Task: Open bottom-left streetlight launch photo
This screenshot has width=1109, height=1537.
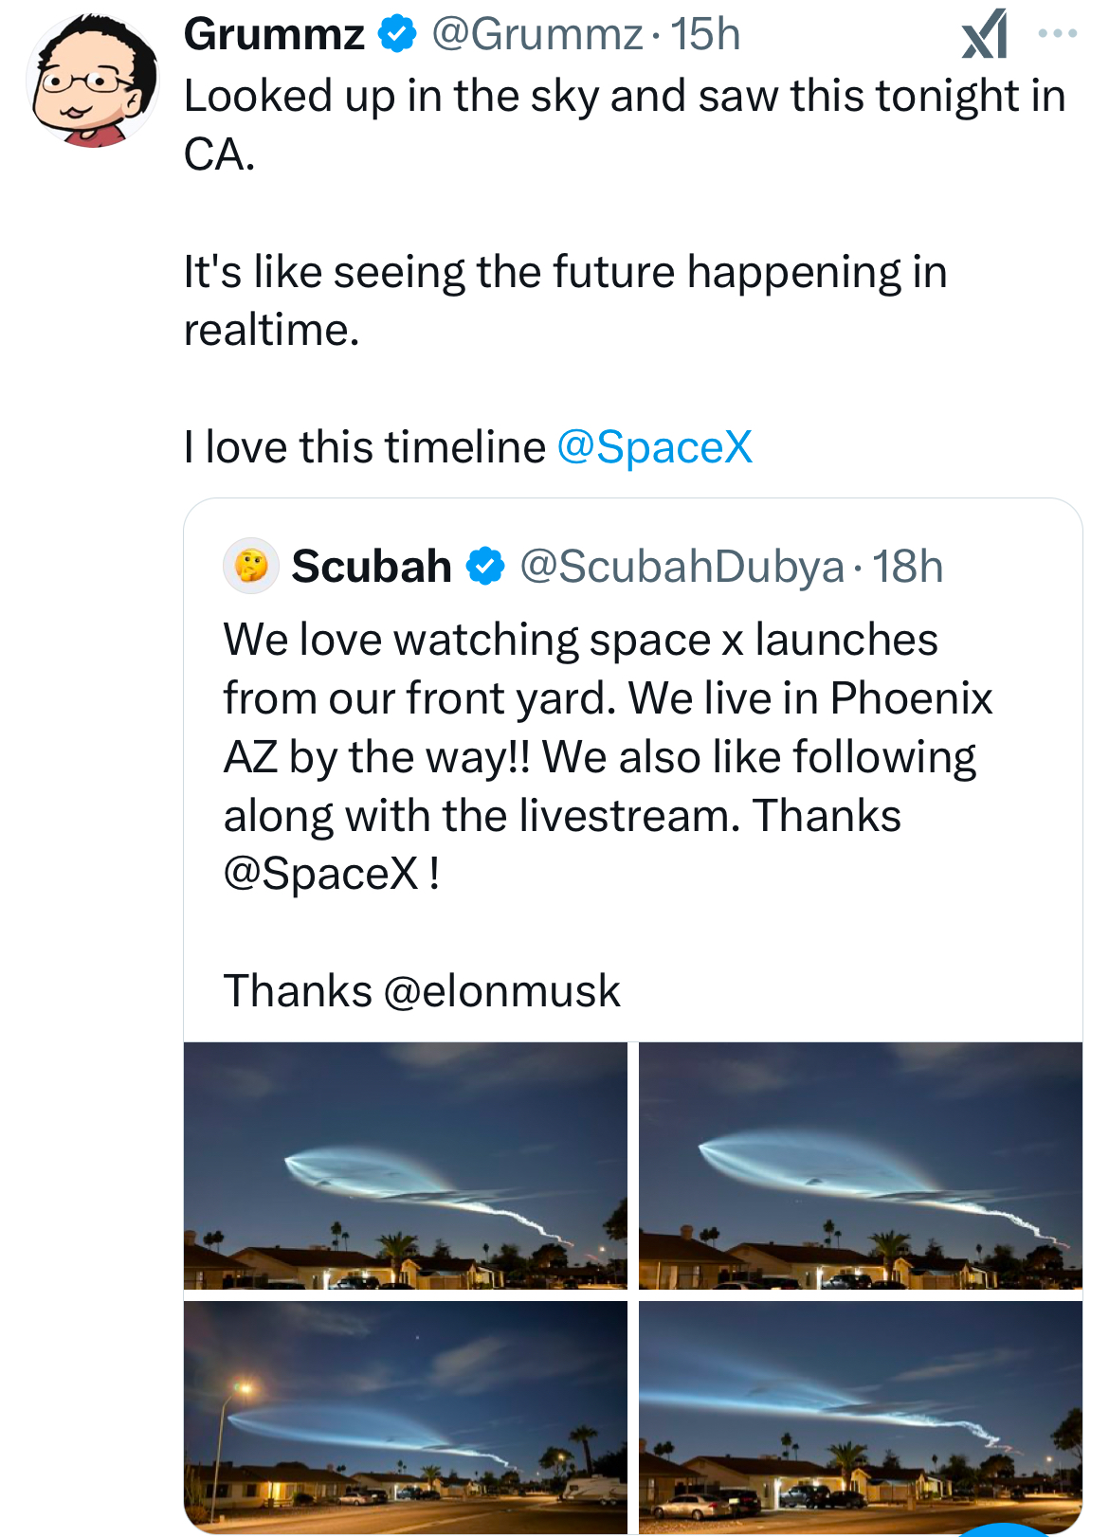Action: pyautogui.click(x=406, y=1418)
